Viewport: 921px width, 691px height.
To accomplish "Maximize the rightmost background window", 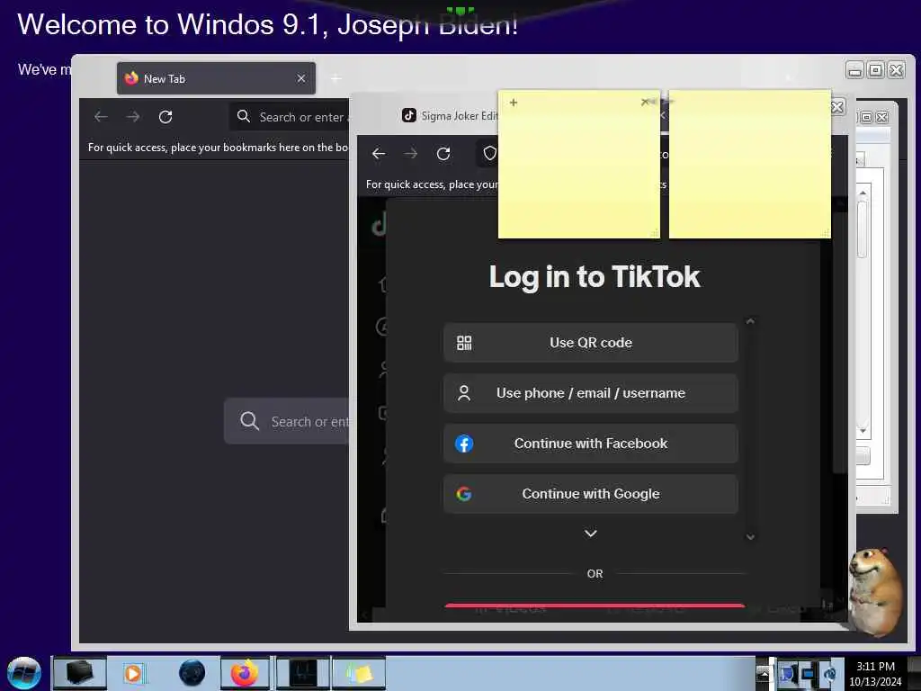I will (x=866, y=117).
